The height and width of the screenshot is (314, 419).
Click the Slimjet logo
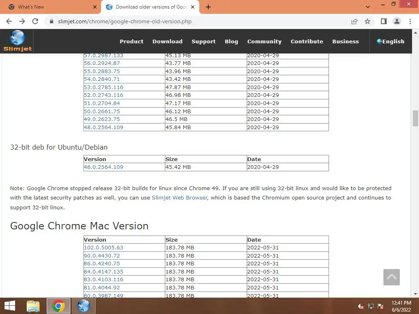[17, 41]
